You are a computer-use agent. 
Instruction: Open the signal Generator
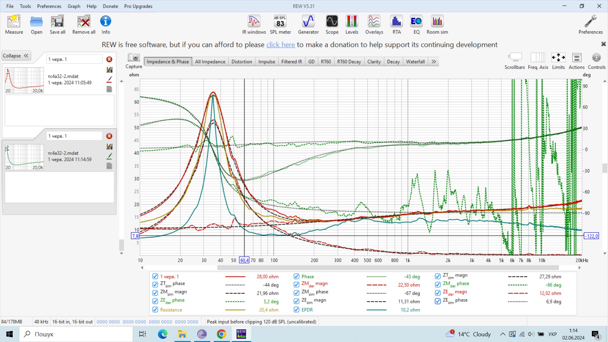pos(308,24)
